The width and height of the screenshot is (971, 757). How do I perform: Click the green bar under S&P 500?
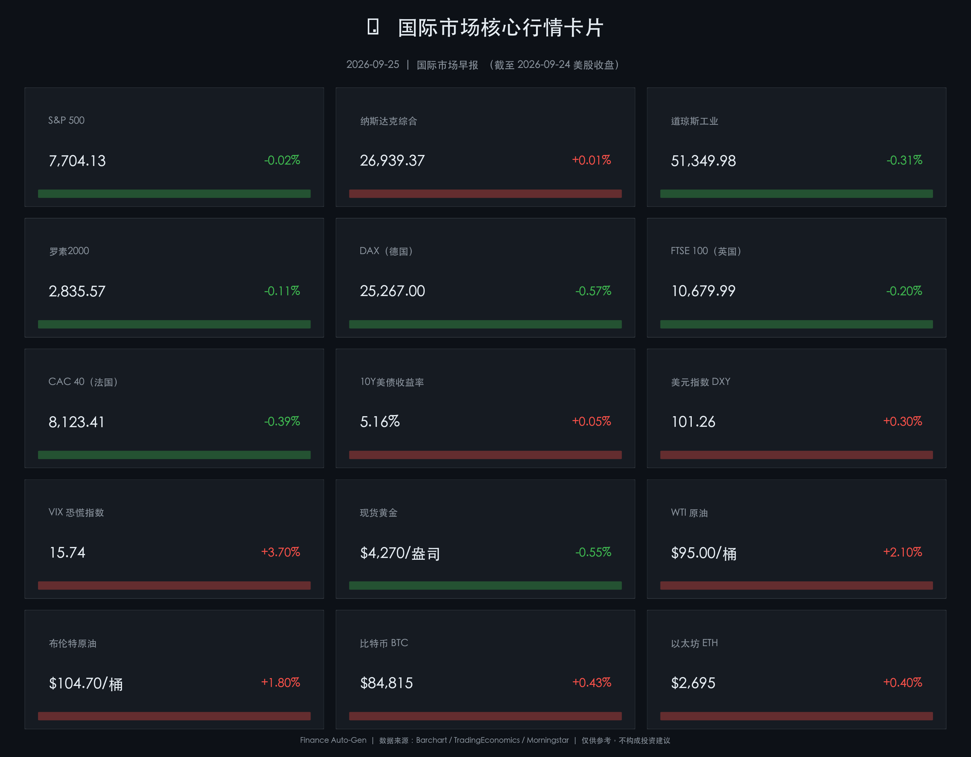pos(174,194)
